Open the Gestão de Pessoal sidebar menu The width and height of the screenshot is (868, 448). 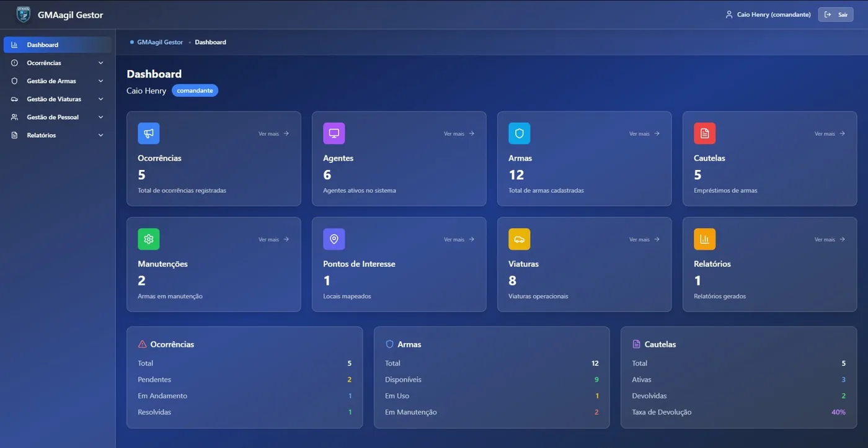click(58, 117)
